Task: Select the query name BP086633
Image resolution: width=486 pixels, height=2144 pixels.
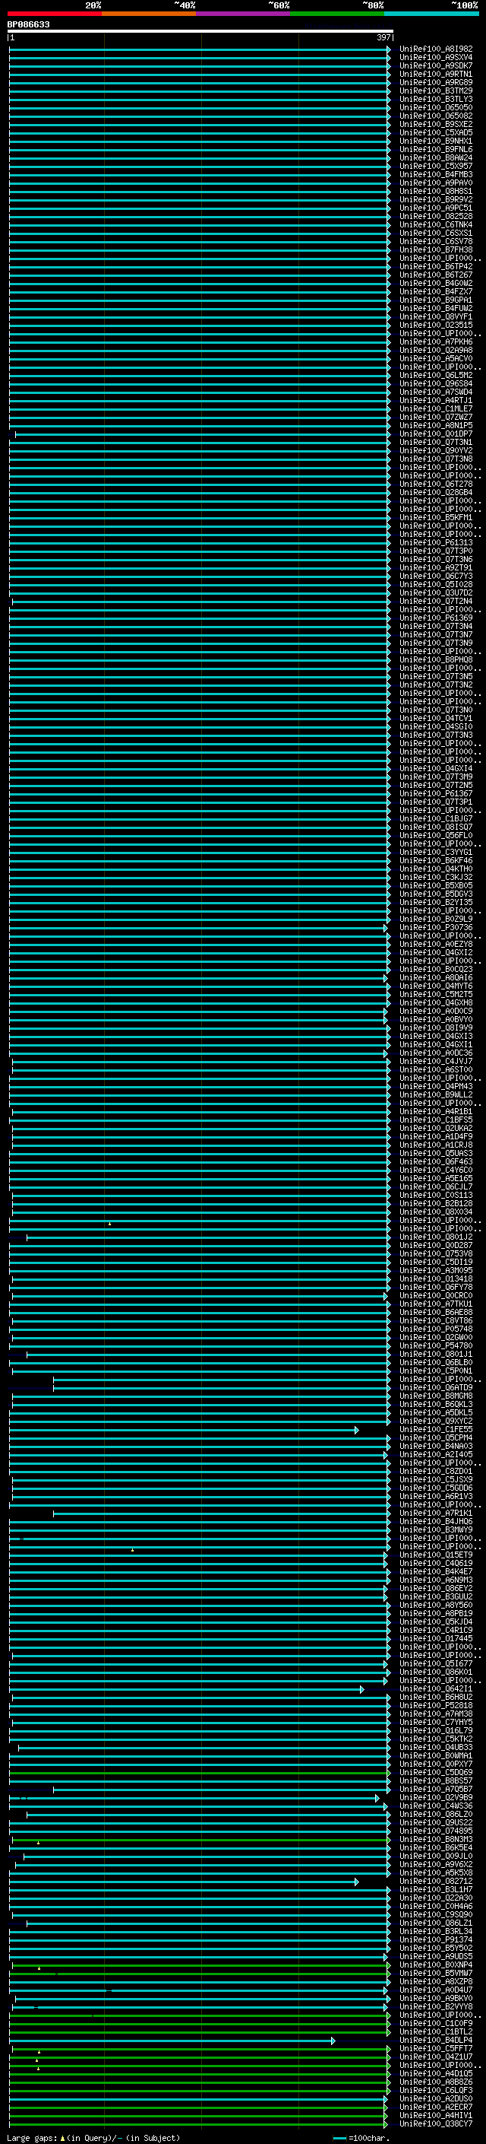Action: coord(28,24)
